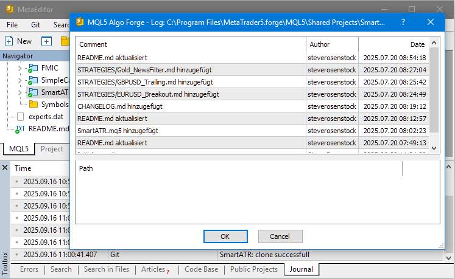Close the Toolbox panel with X icon
This screenshot has height=279, width=455.
5,167
